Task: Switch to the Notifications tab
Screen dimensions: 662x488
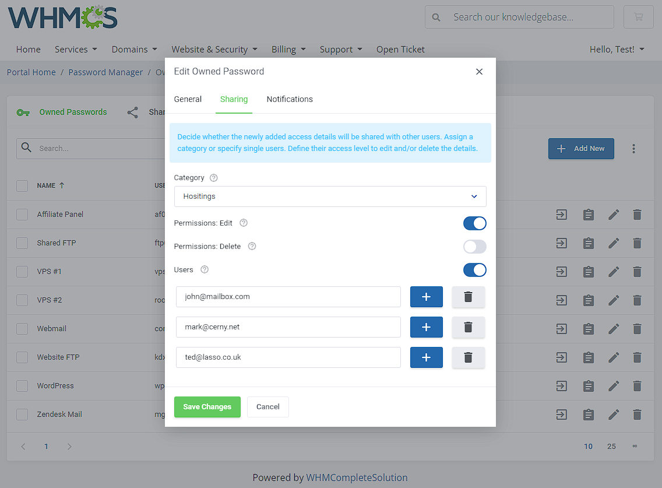Action: (290, 99)
